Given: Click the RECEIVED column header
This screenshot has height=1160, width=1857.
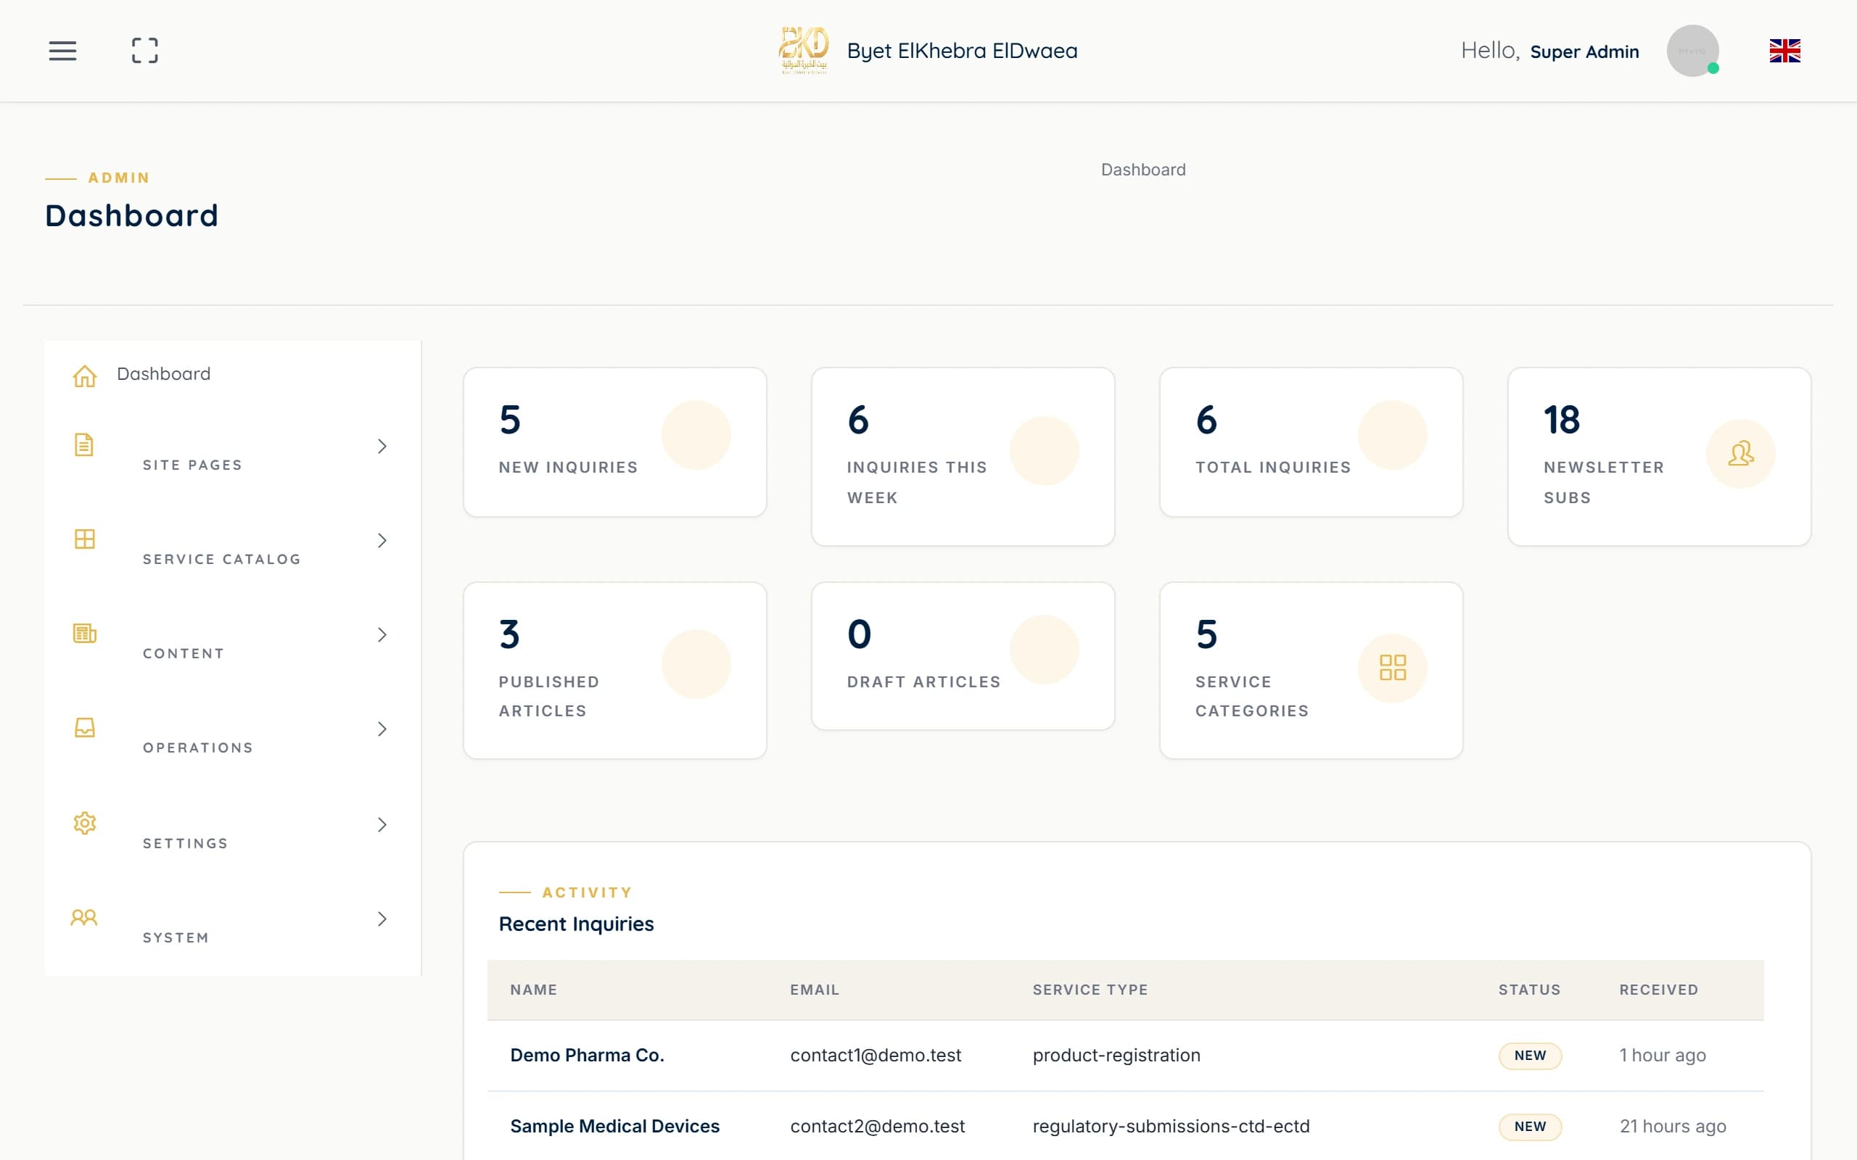Looking at the screenshot, I should coord(1658,990).
